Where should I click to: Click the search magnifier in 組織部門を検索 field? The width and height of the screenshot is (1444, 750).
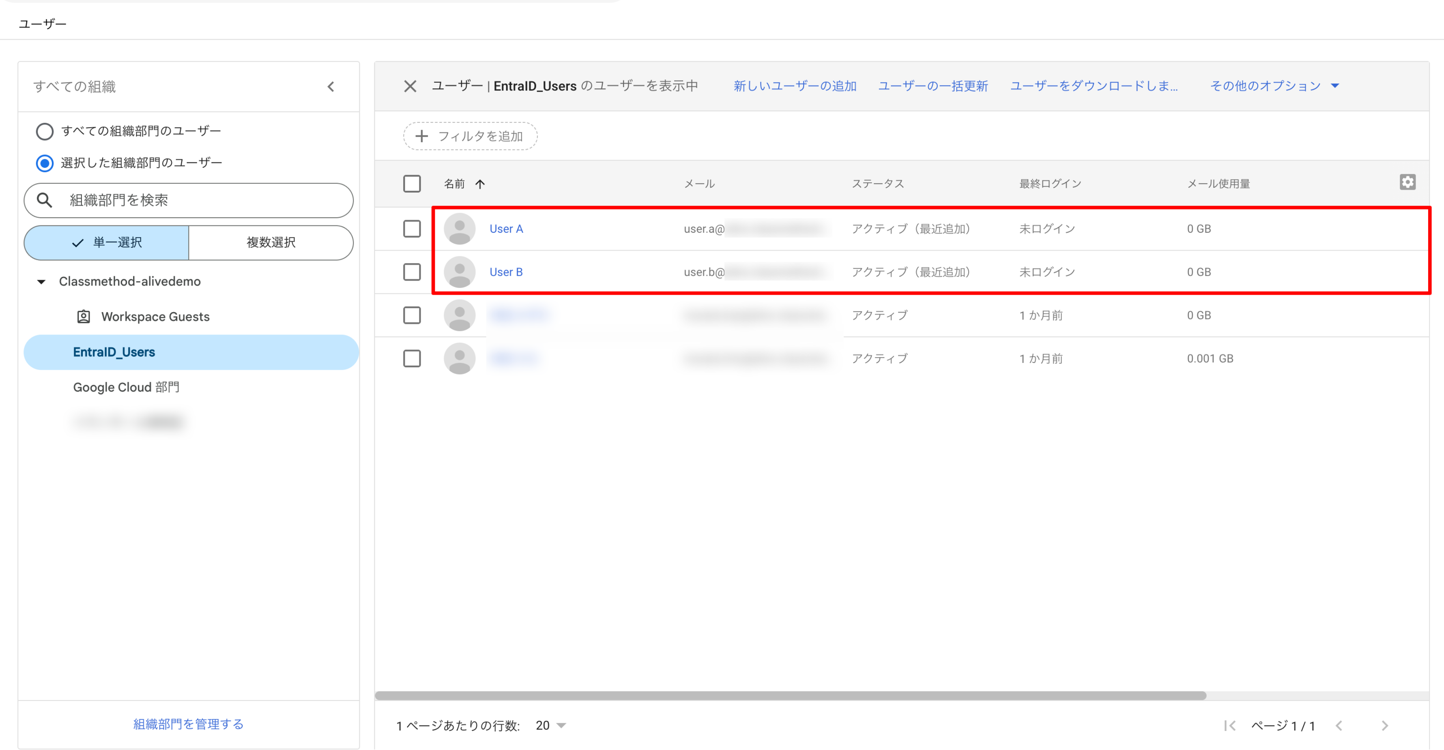pyautogui.click(x=45, y=200)
